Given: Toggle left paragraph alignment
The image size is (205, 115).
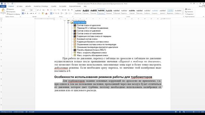Looking at the screenshot, I should (51, 13).
